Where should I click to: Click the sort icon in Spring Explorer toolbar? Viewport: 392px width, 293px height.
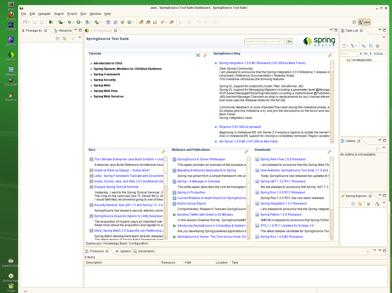tap(377, 204)
